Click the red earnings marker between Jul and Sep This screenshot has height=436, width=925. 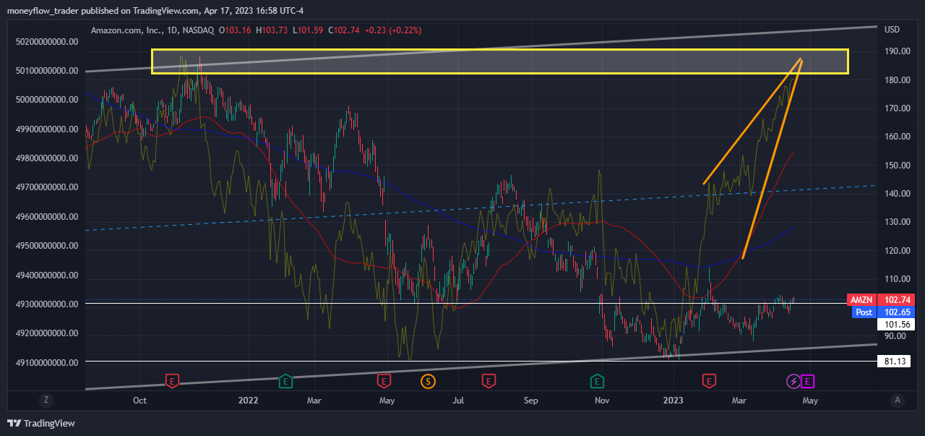[x=489, y=380]
